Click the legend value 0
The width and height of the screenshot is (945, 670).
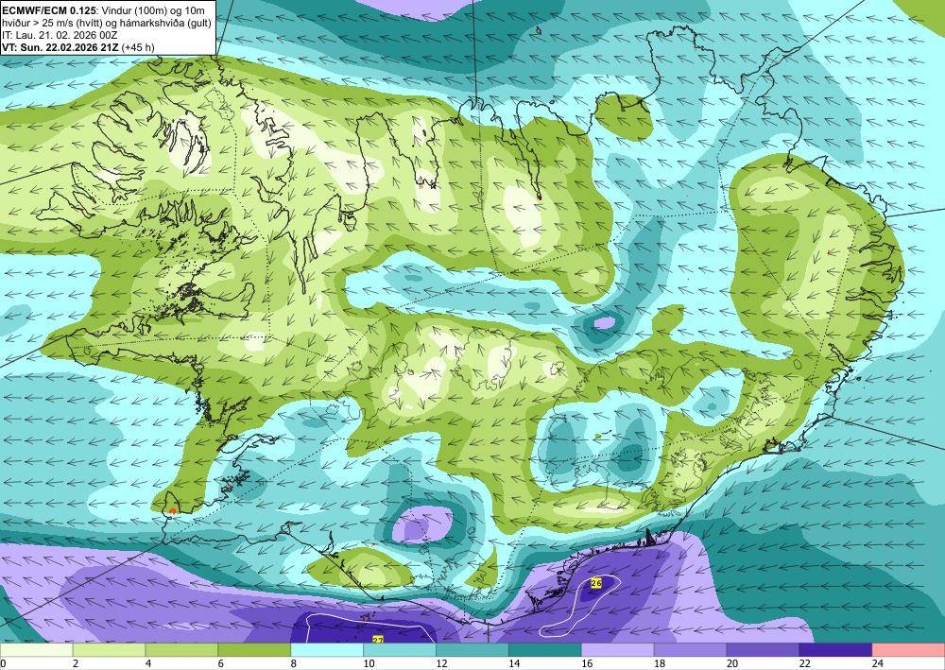pos(3,663)
